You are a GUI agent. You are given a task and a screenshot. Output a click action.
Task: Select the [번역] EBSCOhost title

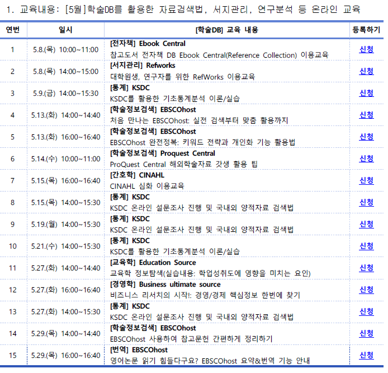coord(139,349)
